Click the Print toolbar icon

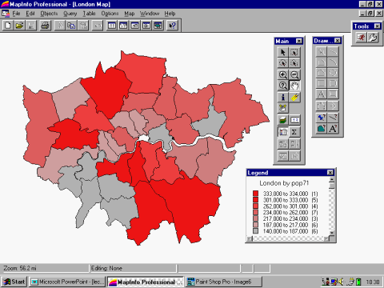(46, 26)
